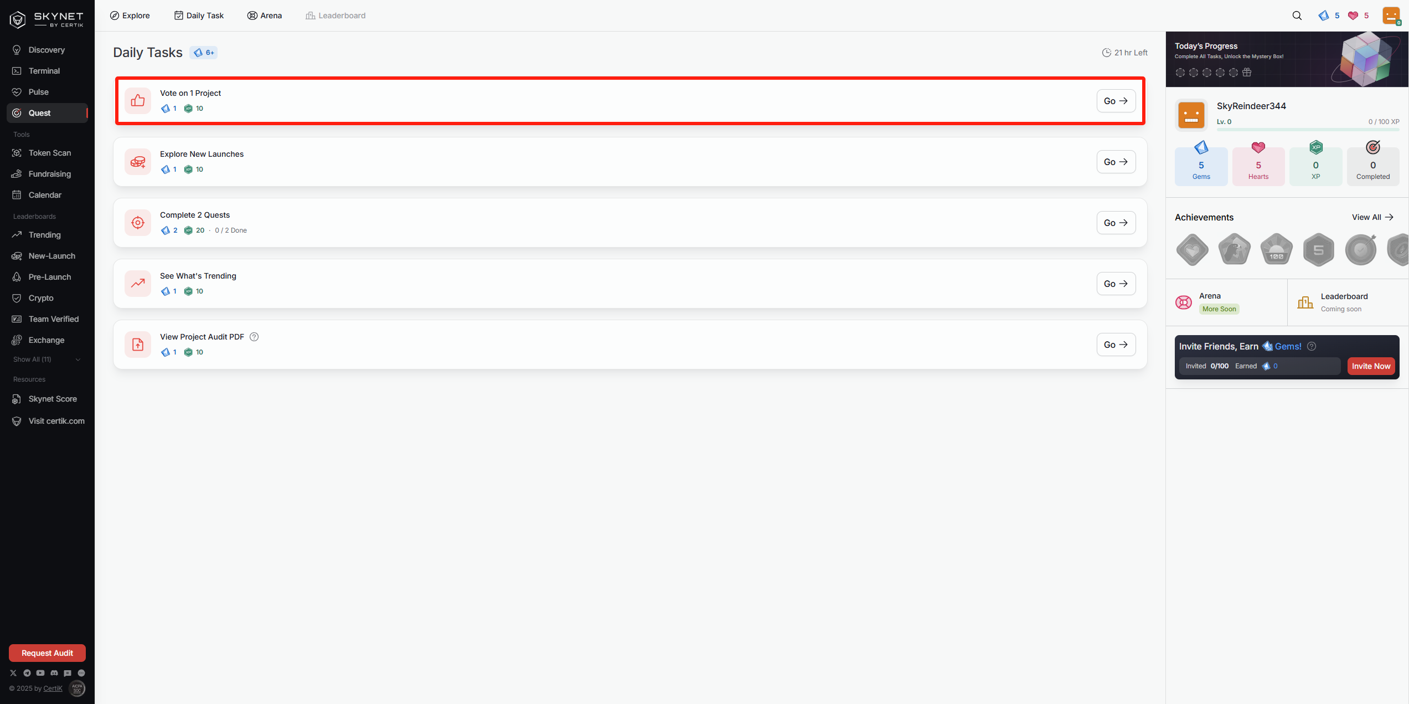Open the YouTube icon in footer
The width and height of the screenshot is (1409, 704).
40,673
